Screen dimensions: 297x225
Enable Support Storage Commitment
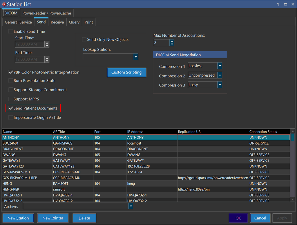(x=11, y=90)
